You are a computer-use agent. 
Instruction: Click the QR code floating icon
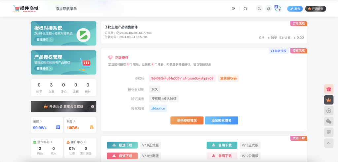point(329,132)
